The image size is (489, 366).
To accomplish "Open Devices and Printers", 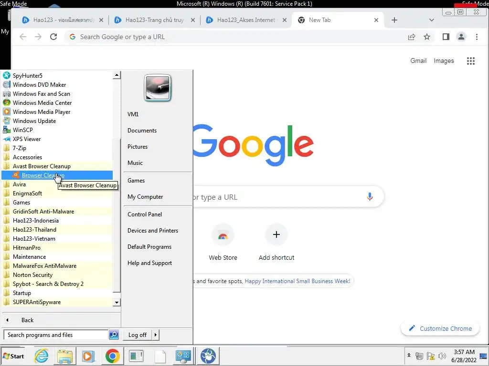I will (152, 231).
